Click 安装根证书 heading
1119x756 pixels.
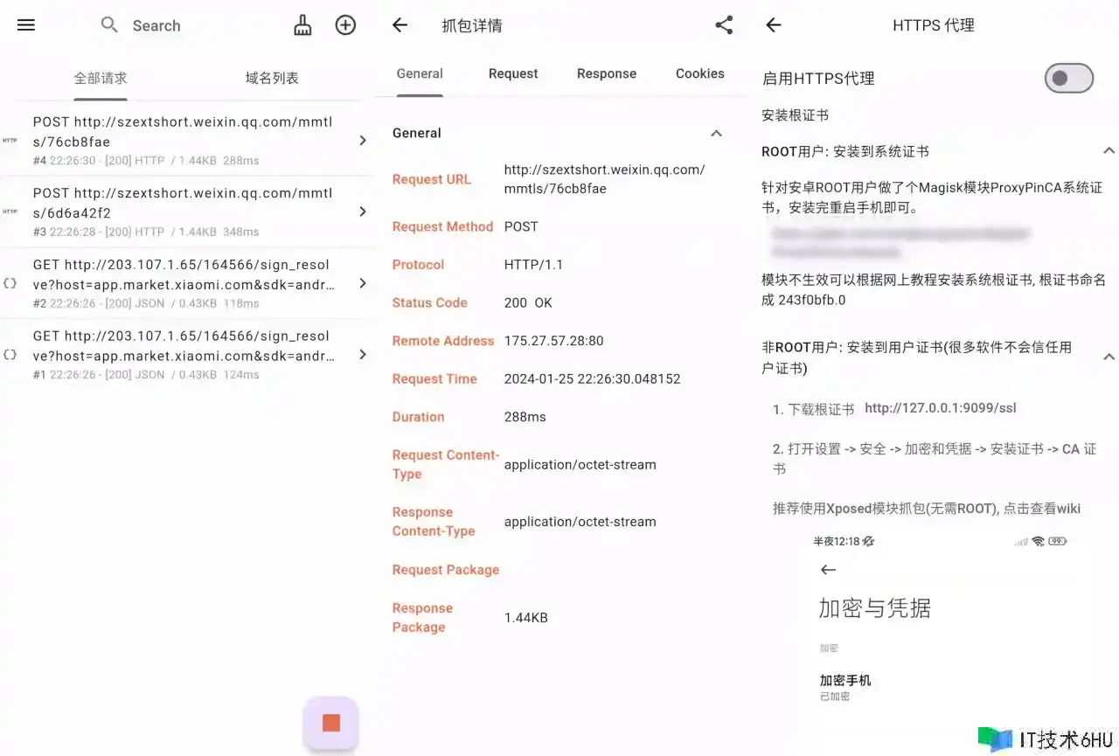pos(795,114)
